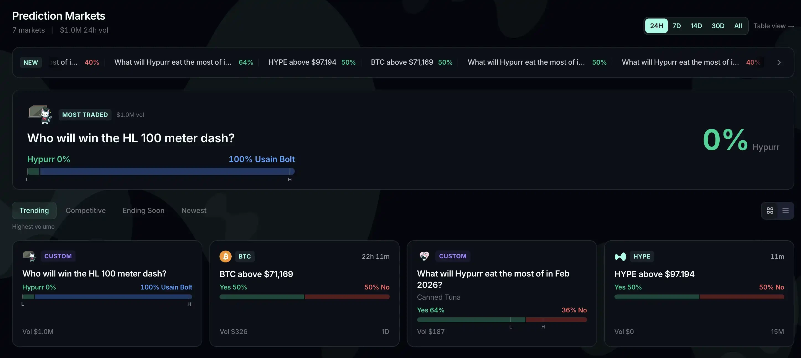The height and width of the screenshot is (358, 801).
Task: Switch to the All timeframe
Action: (738, 26)
